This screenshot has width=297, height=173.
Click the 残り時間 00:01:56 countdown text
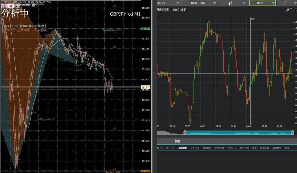(172, 10)
